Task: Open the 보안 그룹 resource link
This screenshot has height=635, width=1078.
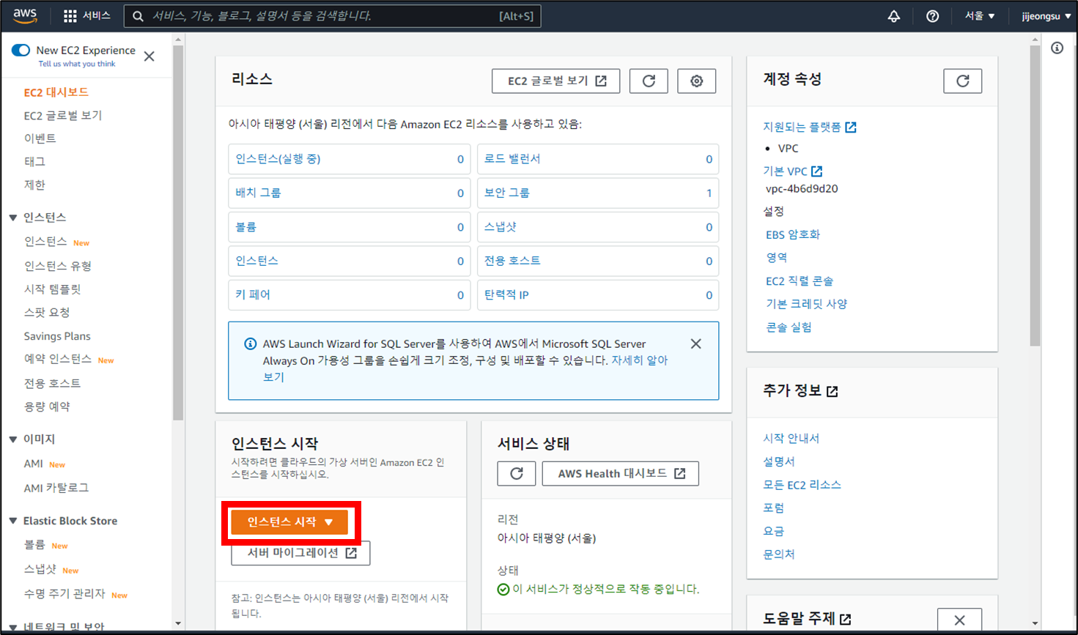Action: pos(507,193)
